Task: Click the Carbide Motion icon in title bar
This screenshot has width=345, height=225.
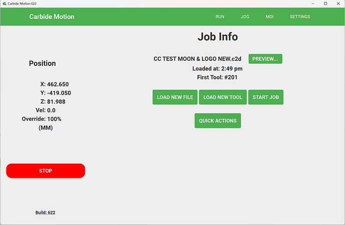Action: (4, 3)
